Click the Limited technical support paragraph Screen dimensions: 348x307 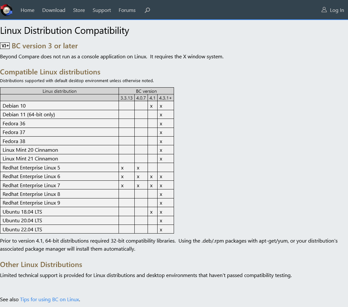point(146,275)
